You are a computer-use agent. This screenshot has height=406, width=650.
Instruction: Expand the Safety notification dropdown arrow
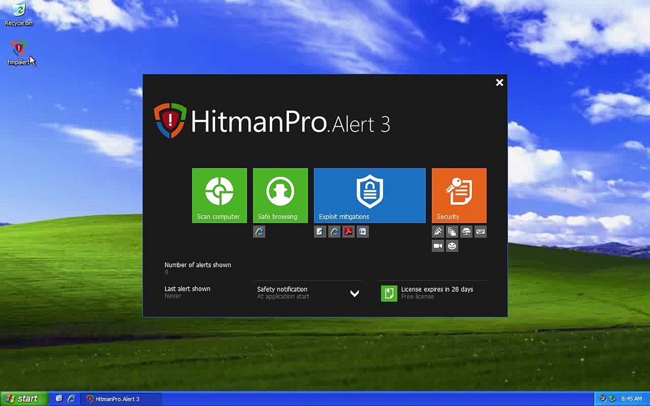coord(354,293)
